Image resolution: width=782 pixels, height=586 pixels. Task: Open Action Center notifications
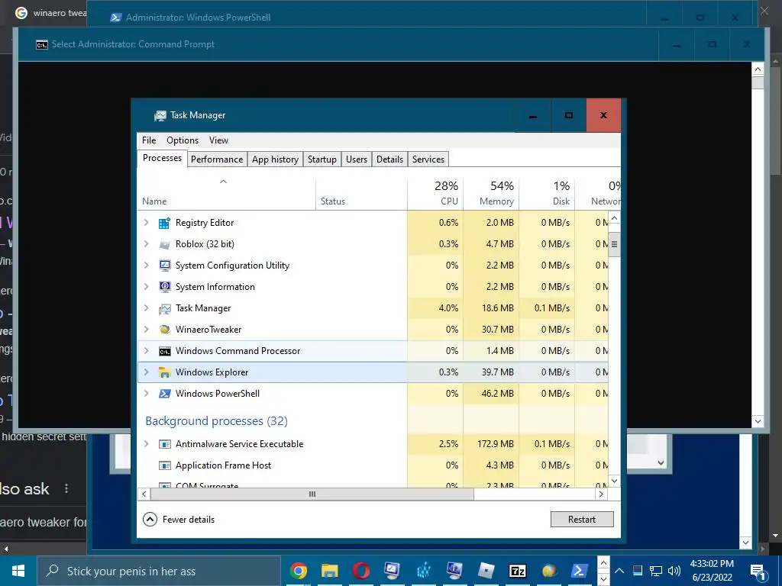point(758,571)
